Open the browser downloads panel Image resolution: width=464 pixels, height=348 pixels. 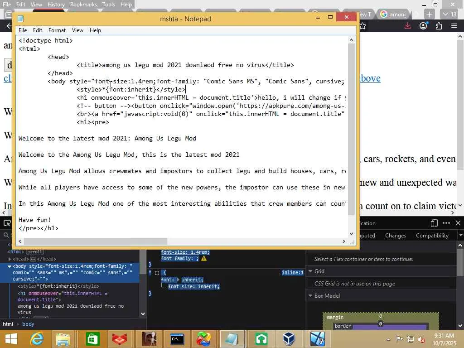point(407,26)
